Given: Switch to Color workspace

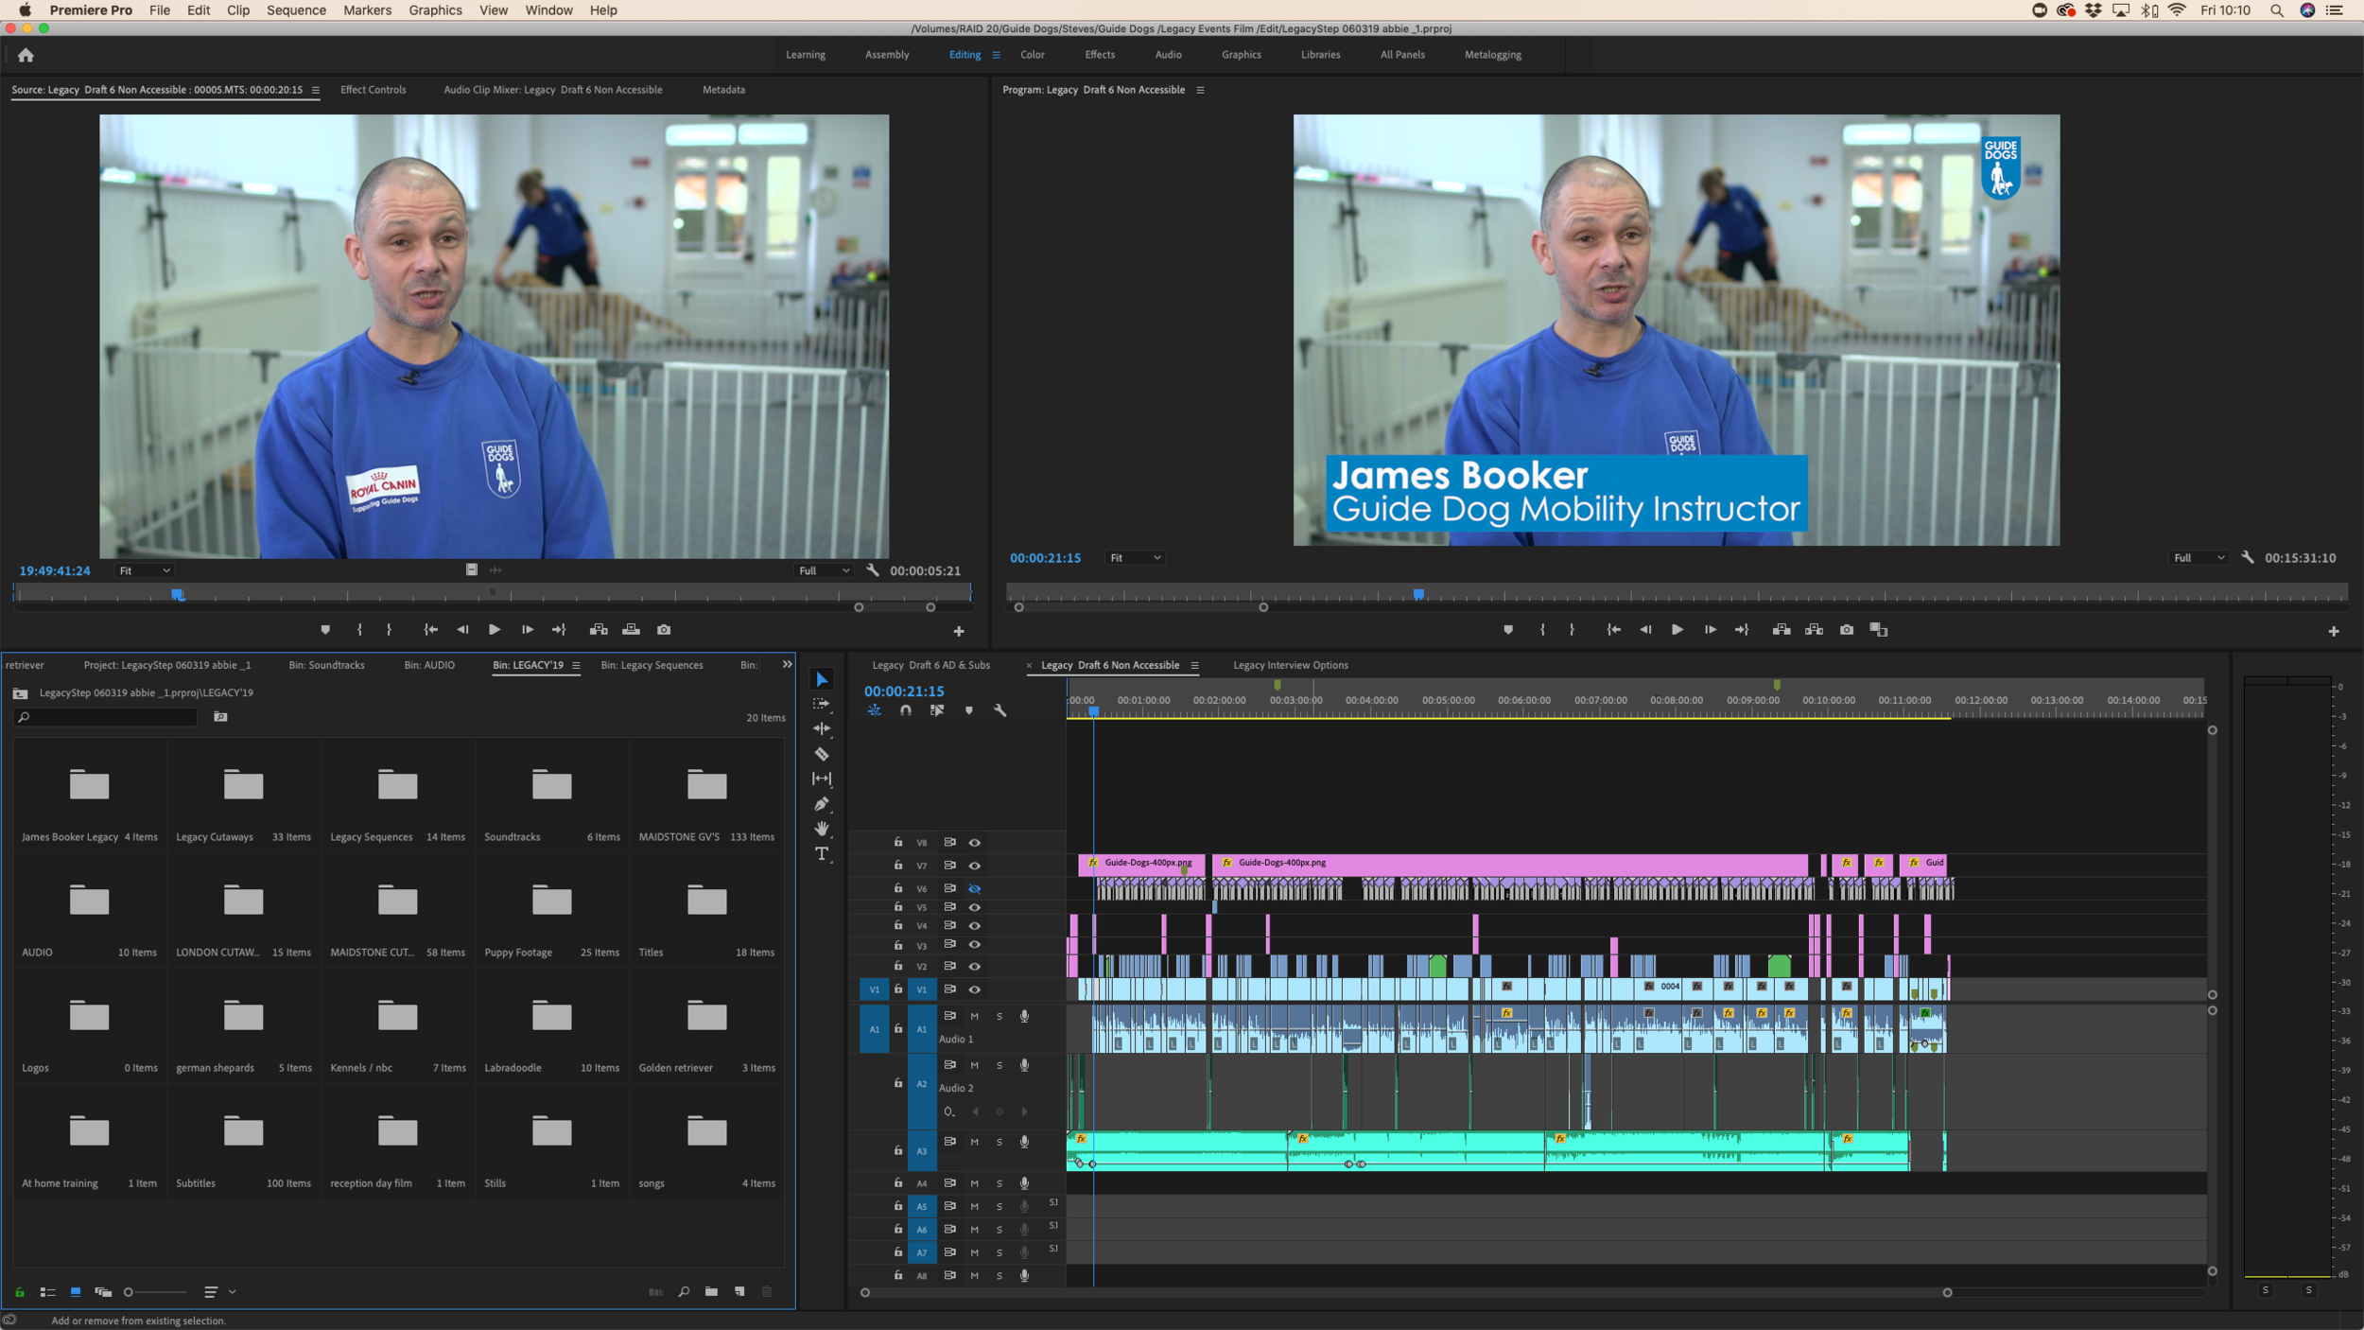Looking at the screenshot, I should click(1032, 55).
